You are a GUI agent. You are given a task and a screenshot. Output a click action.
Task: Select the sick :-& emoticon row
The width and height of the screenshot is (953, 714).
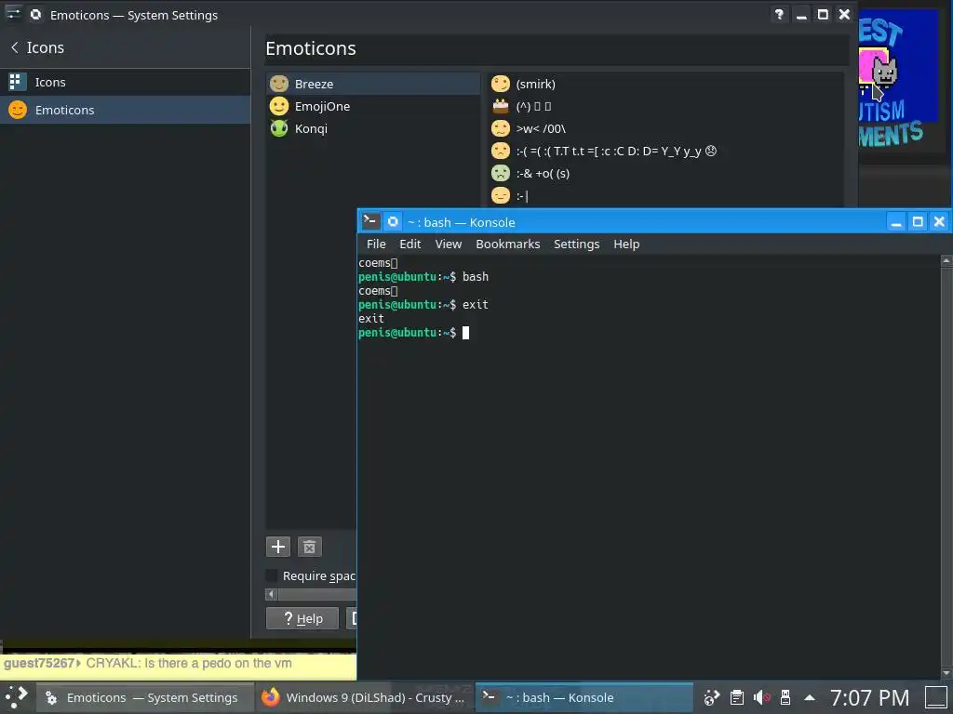[x=665, y=174]
